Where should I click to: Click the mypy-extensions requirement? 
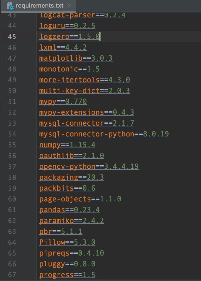[x=86, y=112]
